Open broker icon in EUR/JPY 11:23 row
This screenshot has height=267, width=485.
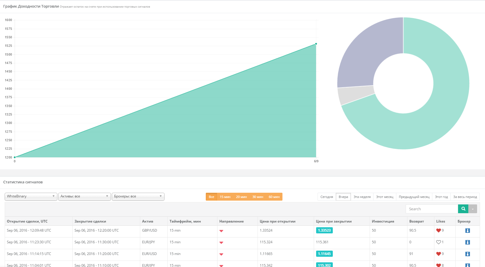(x=467, y=242)
